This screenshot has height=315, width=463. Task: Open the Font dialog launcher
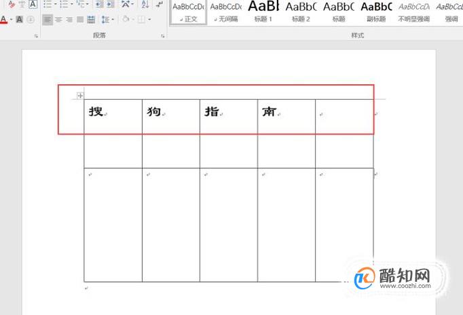[x=36, y=36]
